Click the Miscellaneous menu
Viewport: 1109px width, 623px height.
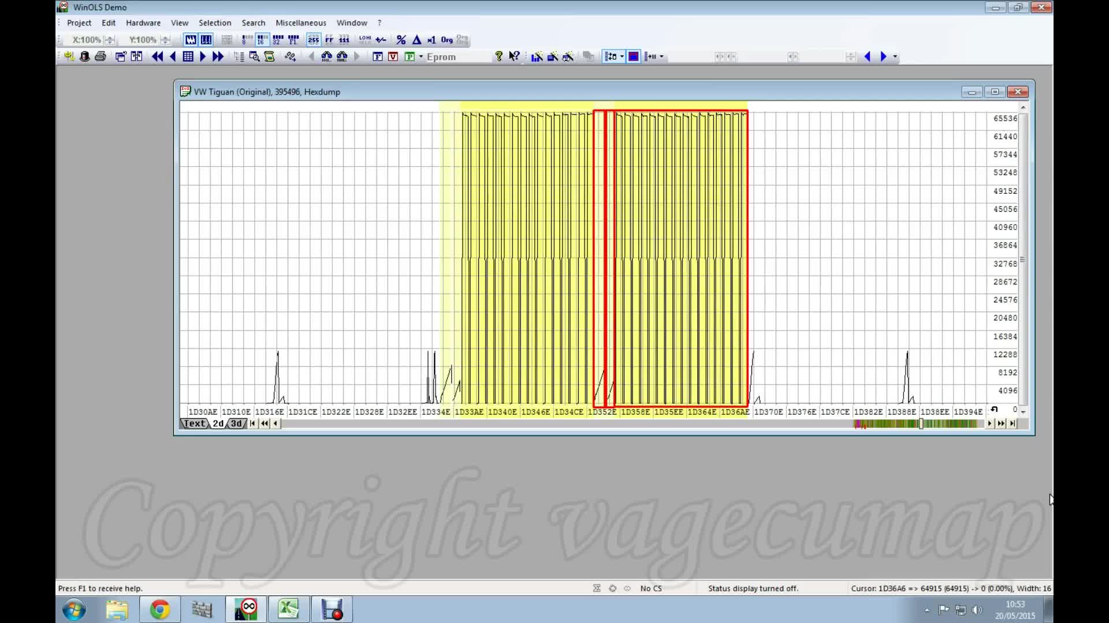[x=300, y=23]
